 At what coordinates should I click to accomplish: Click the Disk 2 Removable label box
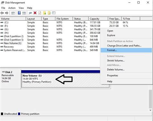pos(10,79)
